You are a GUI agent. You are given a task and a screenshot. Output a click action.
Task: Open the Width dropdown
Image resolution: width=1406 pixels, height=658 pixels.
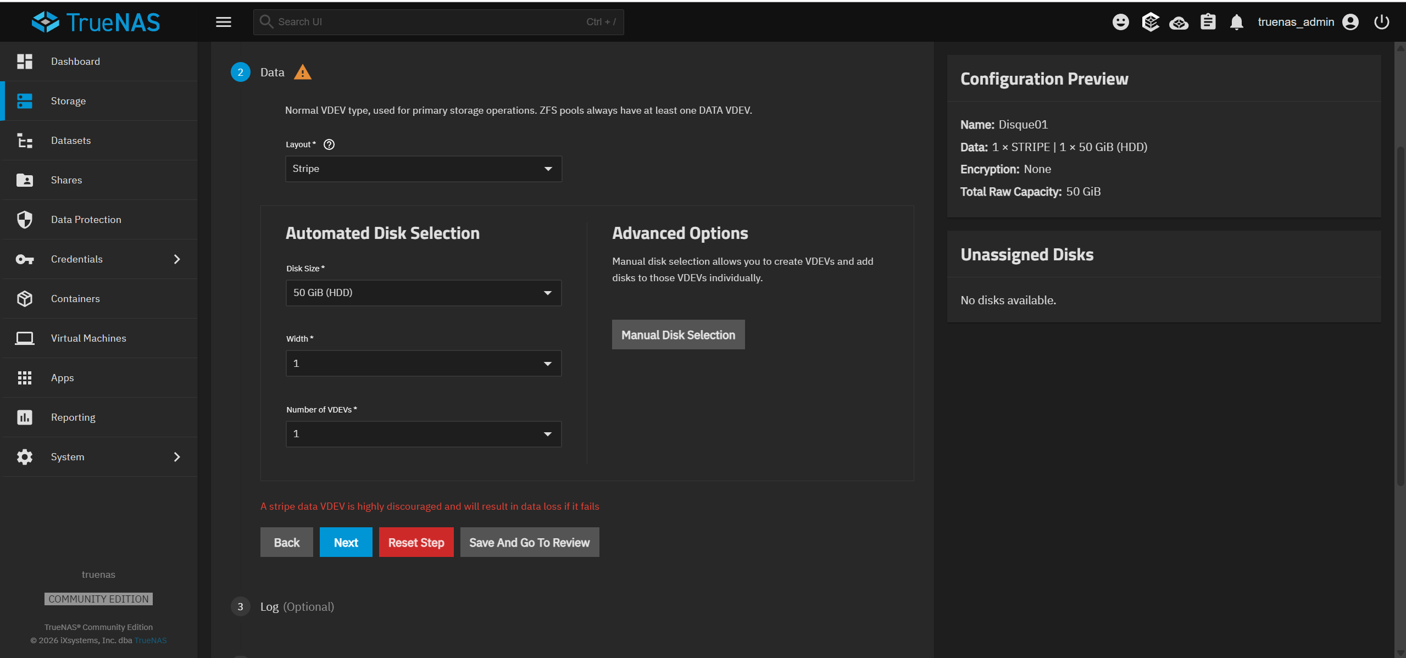click(424, 364)
